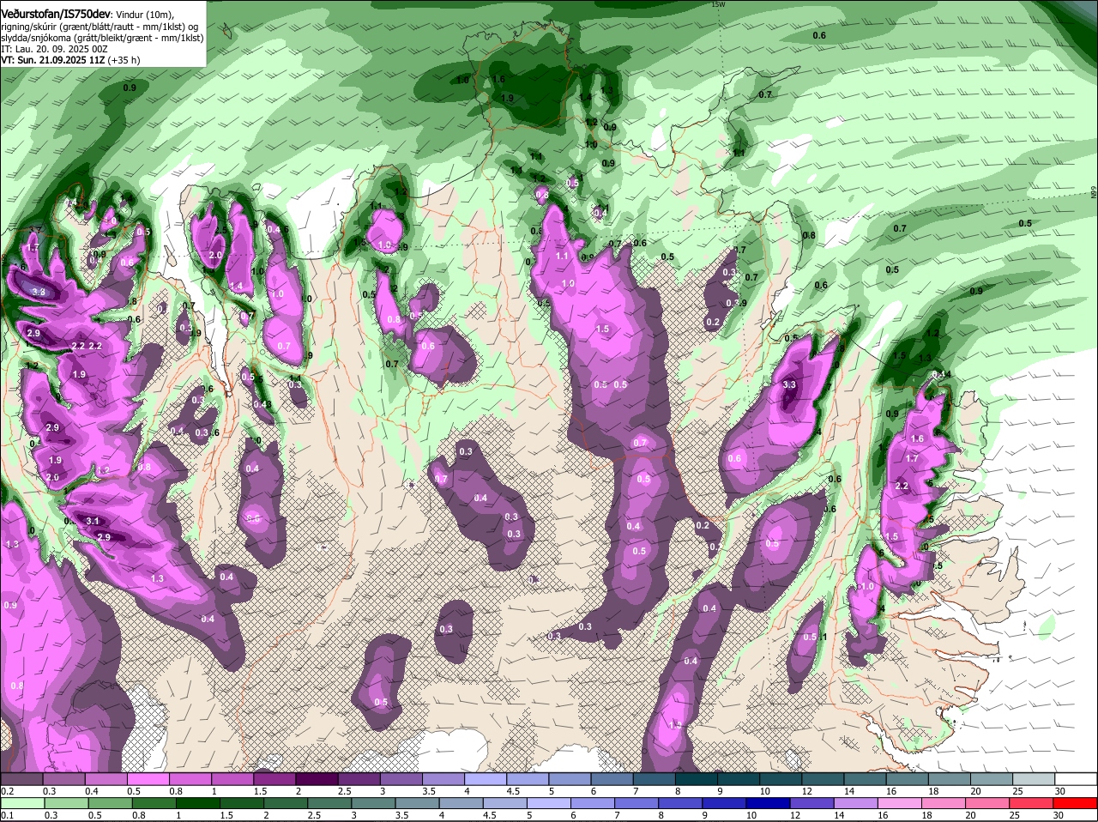Click the 2.2 value in eastern snow band
The image size is (1098, 822).
[x=902, y=486]
